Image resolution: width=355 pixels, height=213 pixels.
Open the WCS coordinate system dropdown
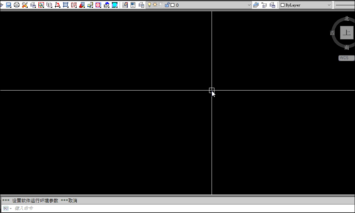click(346, 58)
